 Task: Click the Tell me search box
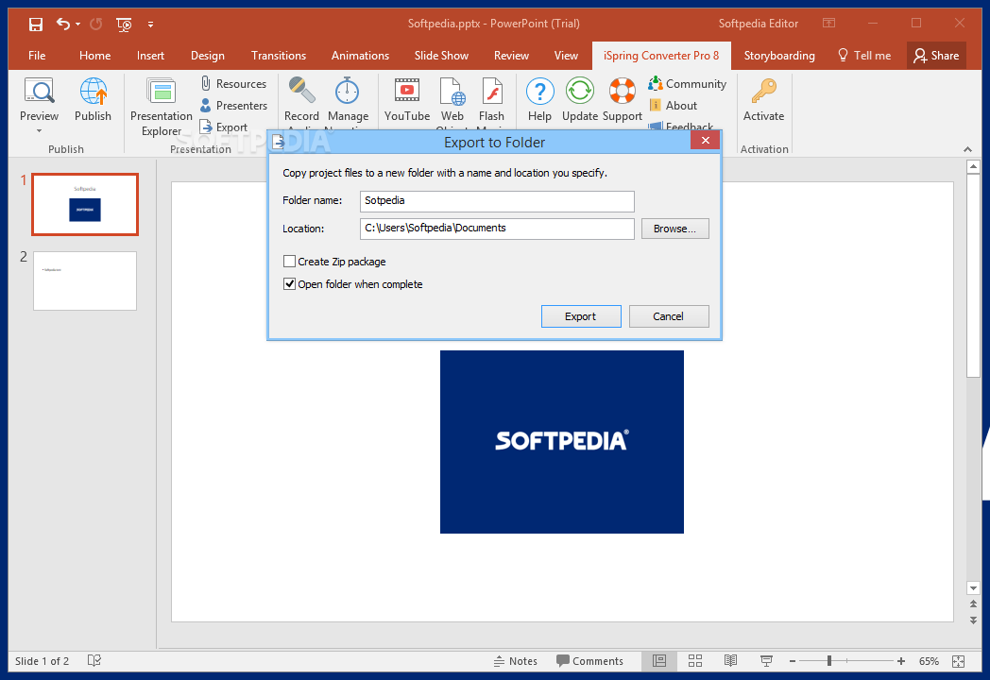click(x=863, y=56)
